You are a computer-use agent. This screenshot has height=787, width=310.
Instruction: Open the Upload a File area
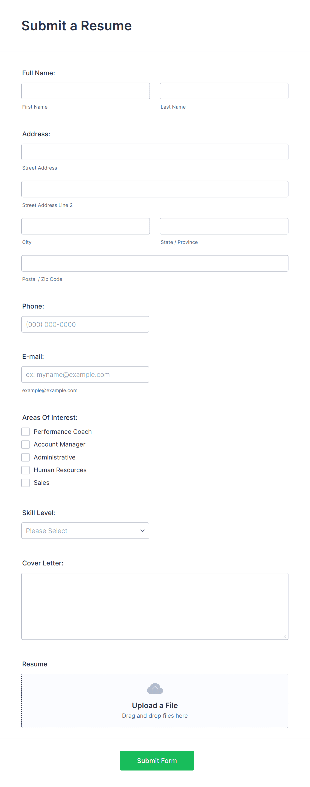pyautogui.click(x=155, y=701)
